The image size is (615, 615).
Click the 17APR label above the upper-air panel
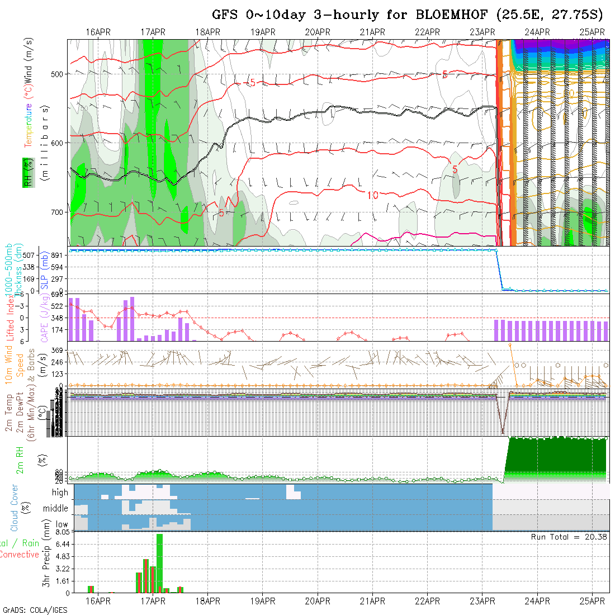point(153,32)
